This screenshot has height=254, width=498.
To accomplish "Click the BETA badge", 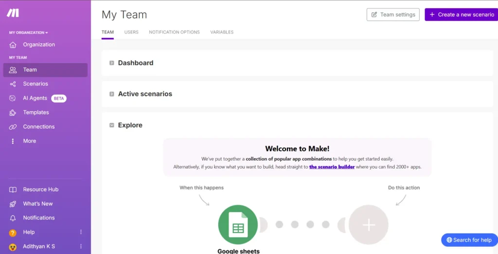I will (x=59, y=98).
